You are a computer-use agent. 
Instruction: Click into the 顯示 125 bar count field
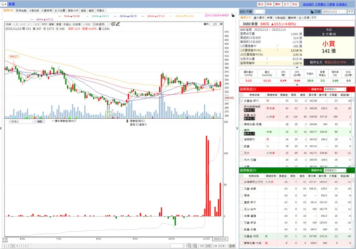215,24
